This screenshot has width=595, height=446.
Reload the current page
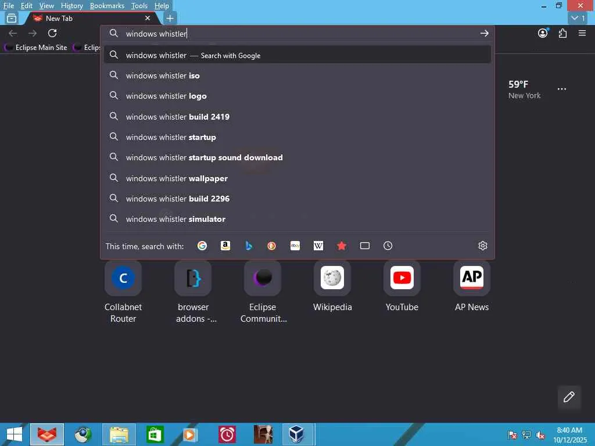tap(52, 33)
